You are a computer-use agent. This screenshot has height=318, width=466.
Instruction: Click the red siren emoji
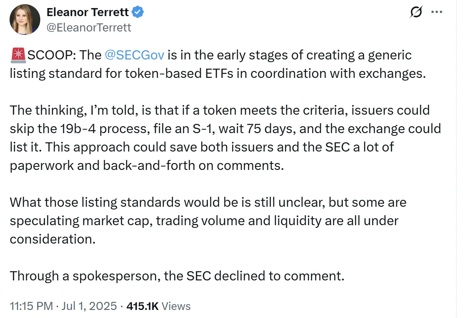[18, 55]
